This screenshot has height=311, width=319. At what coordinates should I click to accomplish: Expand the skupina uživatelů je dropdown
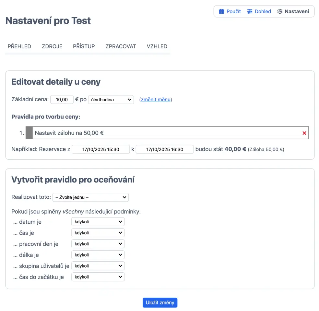[98, 266]
